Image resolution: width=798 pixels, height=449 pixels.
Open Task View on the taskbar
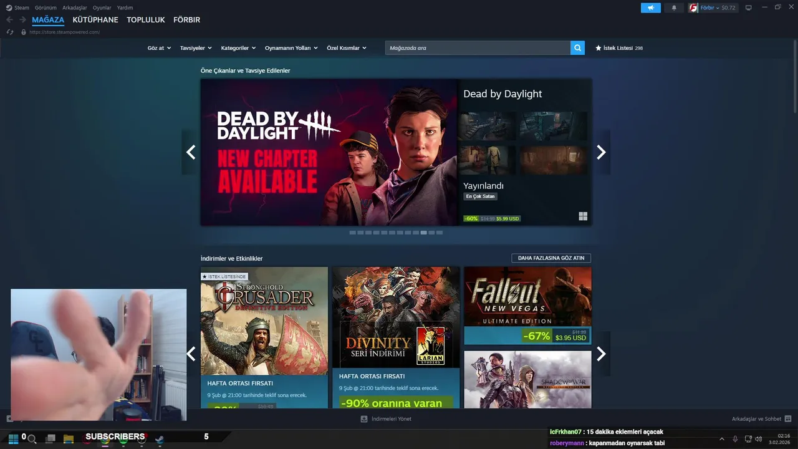[x=50, y=439]
